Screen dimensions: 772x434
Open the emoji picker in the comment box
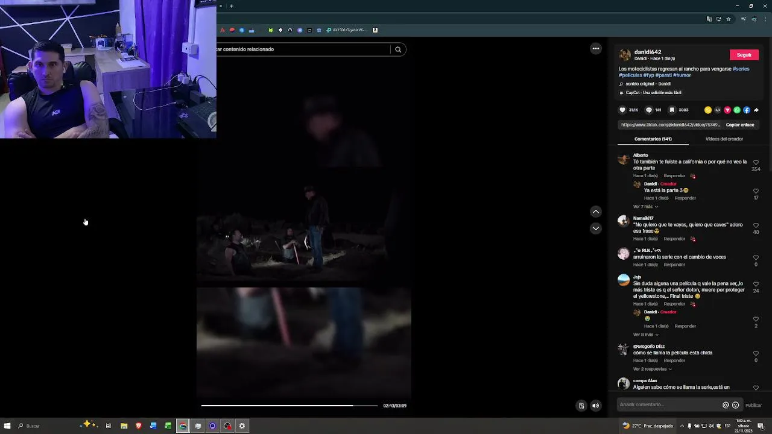tap(735, 405)
